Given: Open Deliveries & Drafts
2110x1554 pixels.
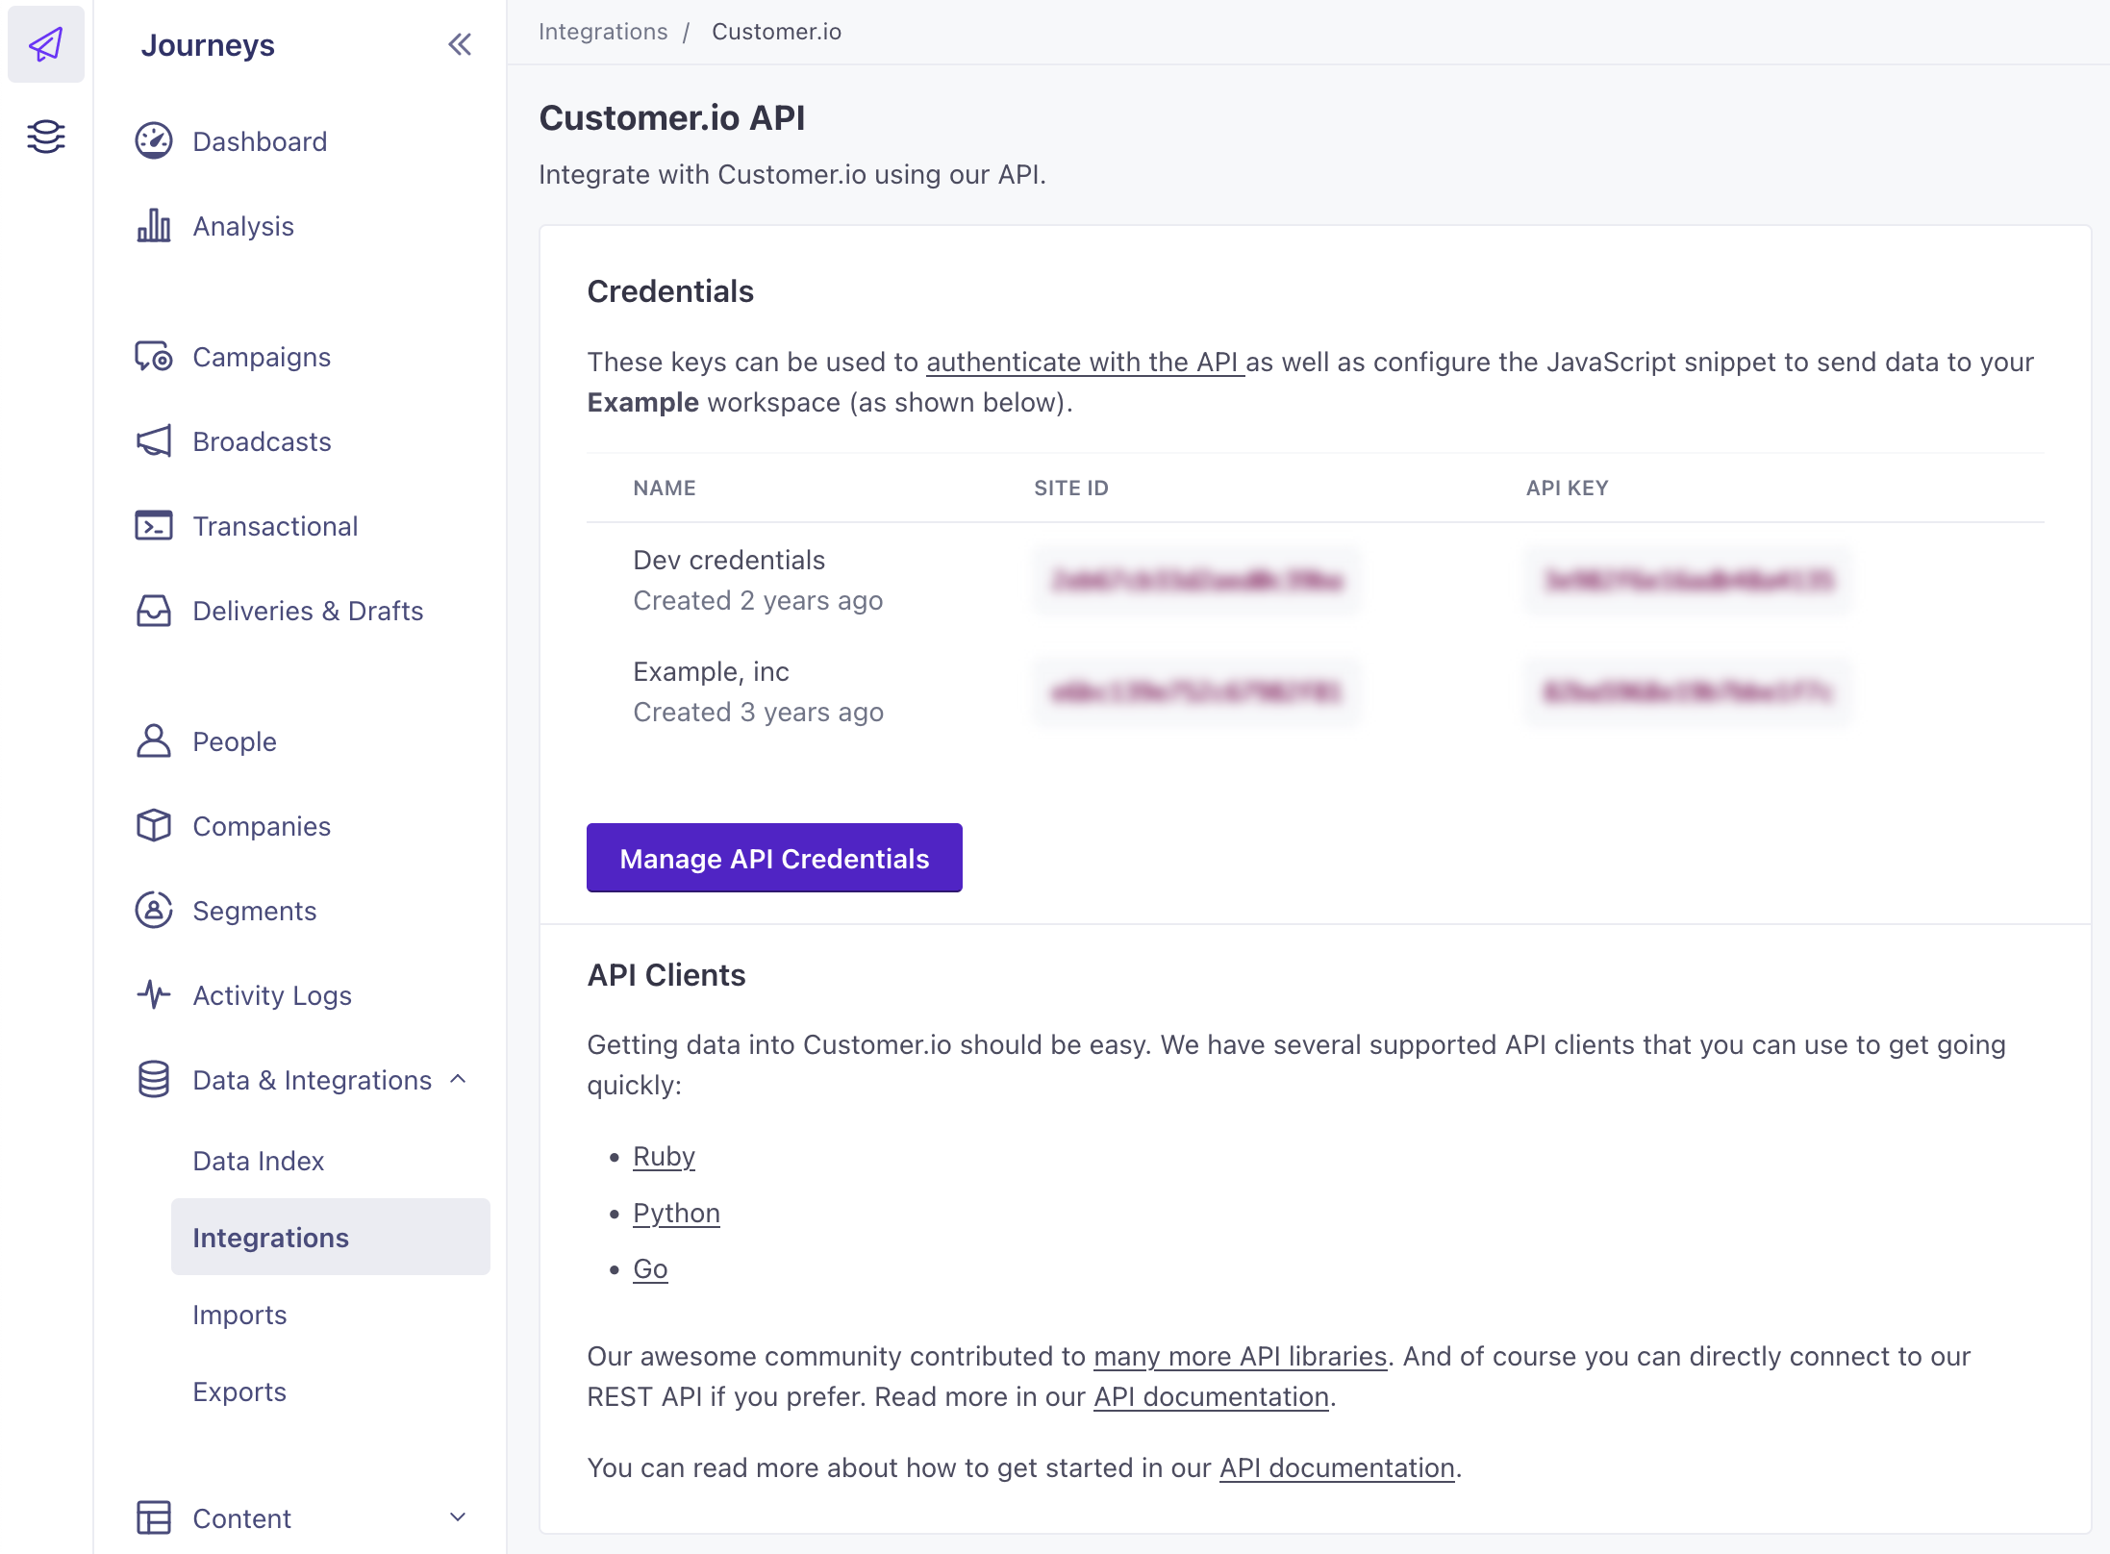Looking at the screenshot, I should (308, 611).
